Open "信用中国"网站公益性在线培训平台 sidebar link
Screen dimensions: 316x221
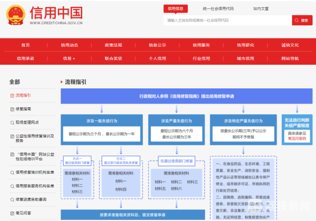(34, 156)
